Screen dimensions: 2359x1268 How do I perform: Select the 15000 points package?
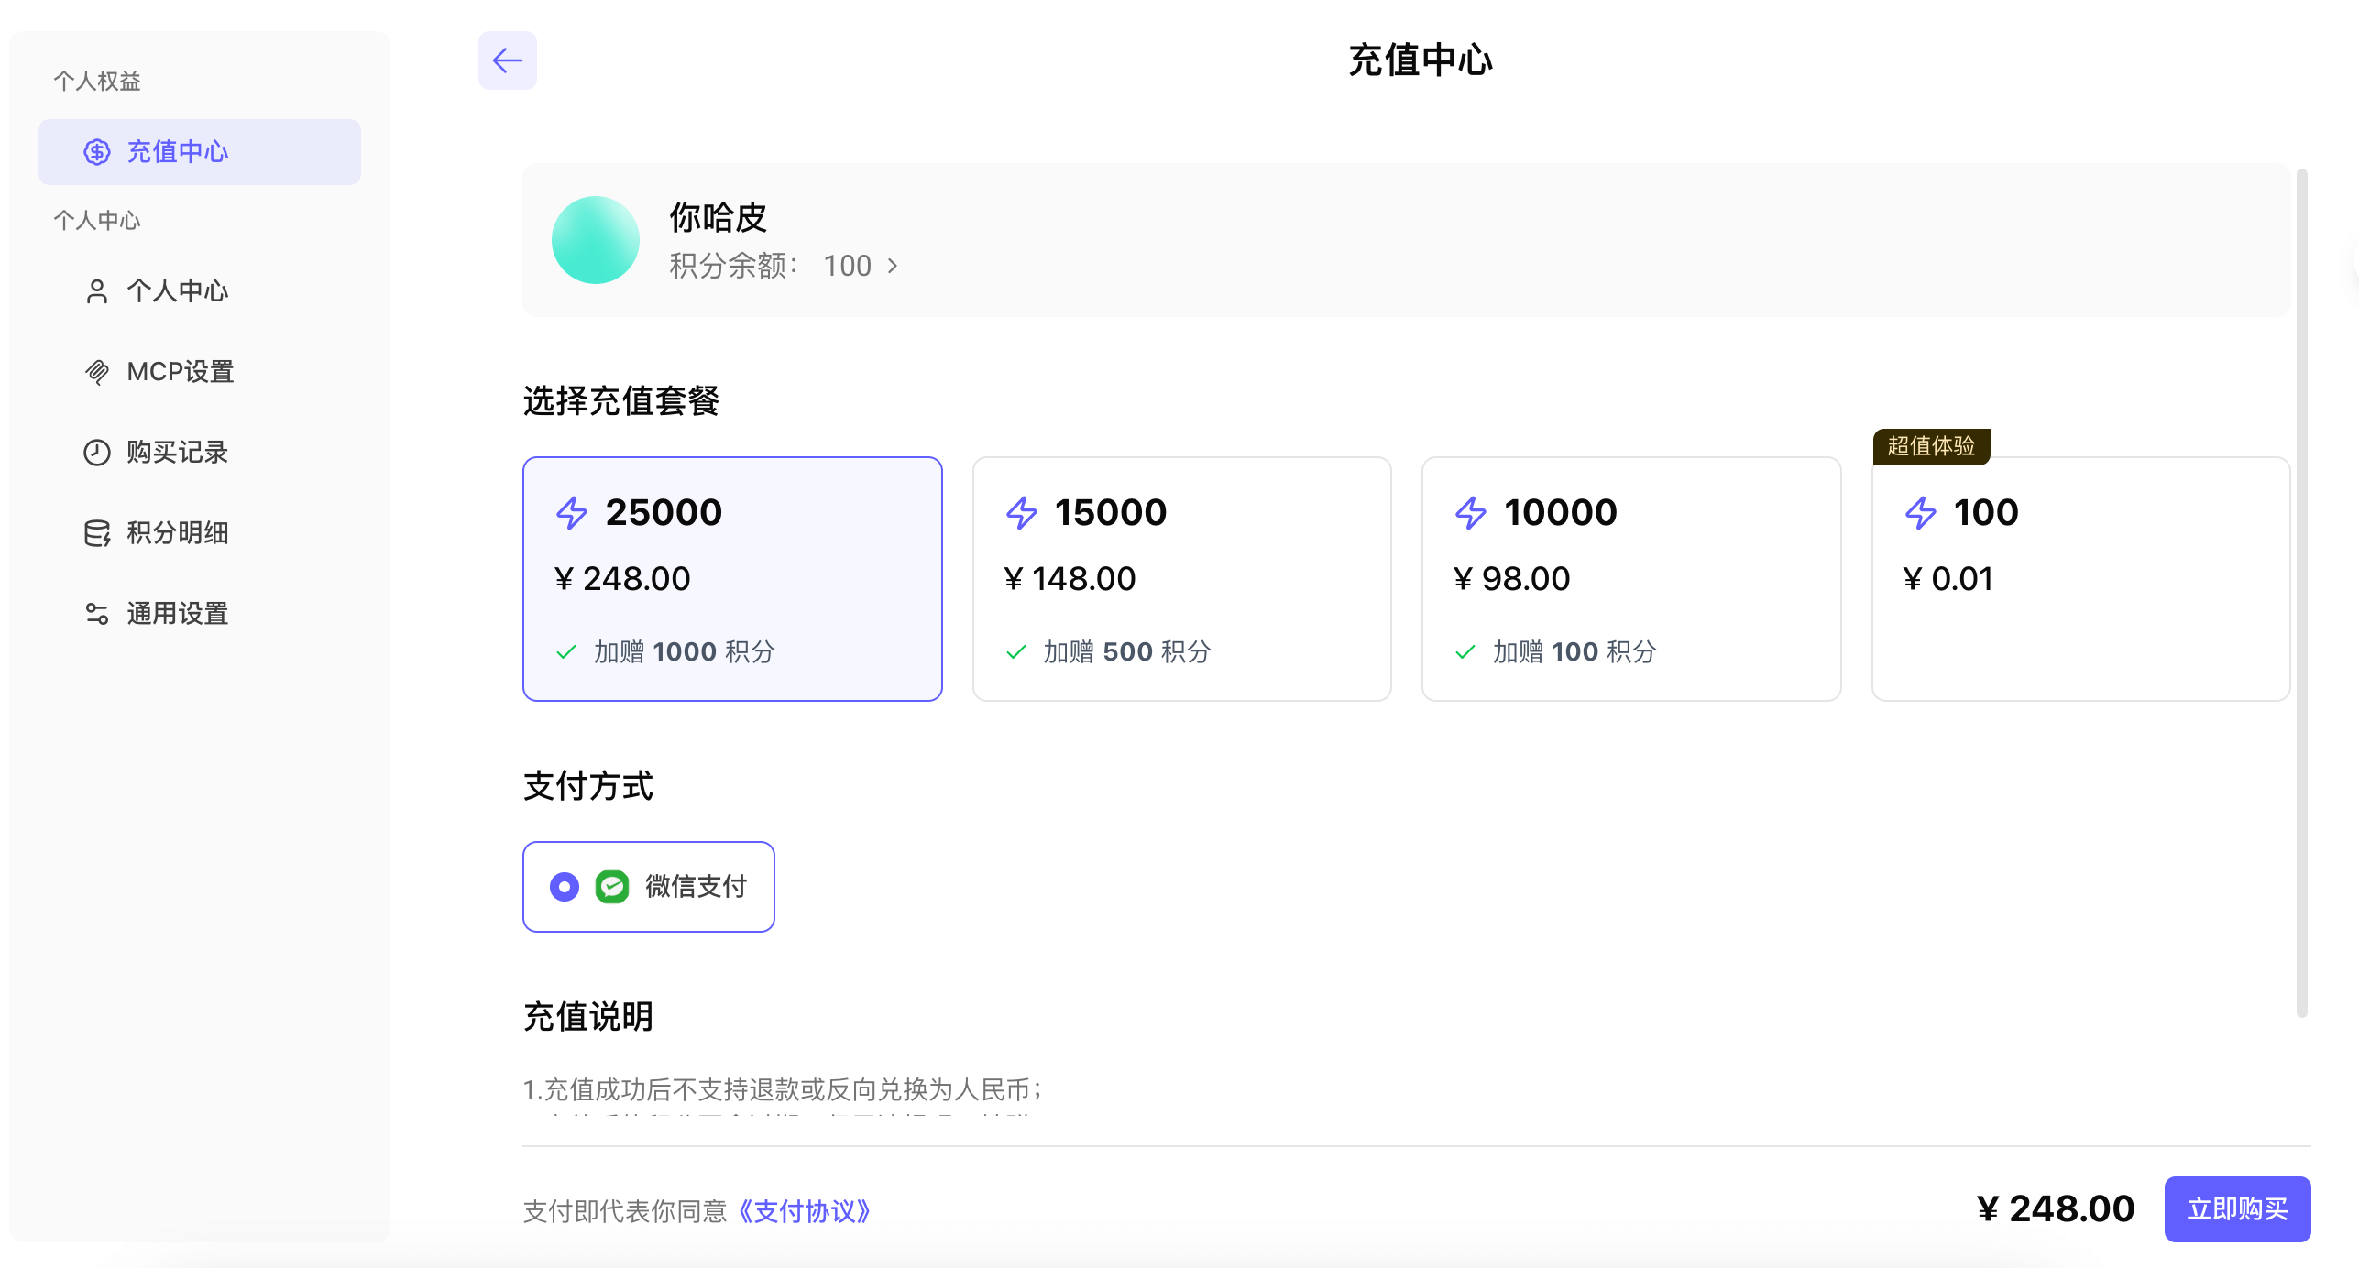point(1181,579)
